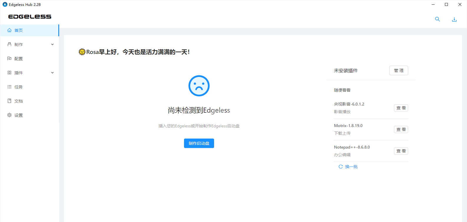
Task: Click the flag icon beside 配置
Action: coord(9,58)
